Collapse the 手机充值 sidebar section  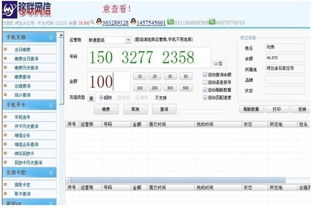[x=51, y=37]
